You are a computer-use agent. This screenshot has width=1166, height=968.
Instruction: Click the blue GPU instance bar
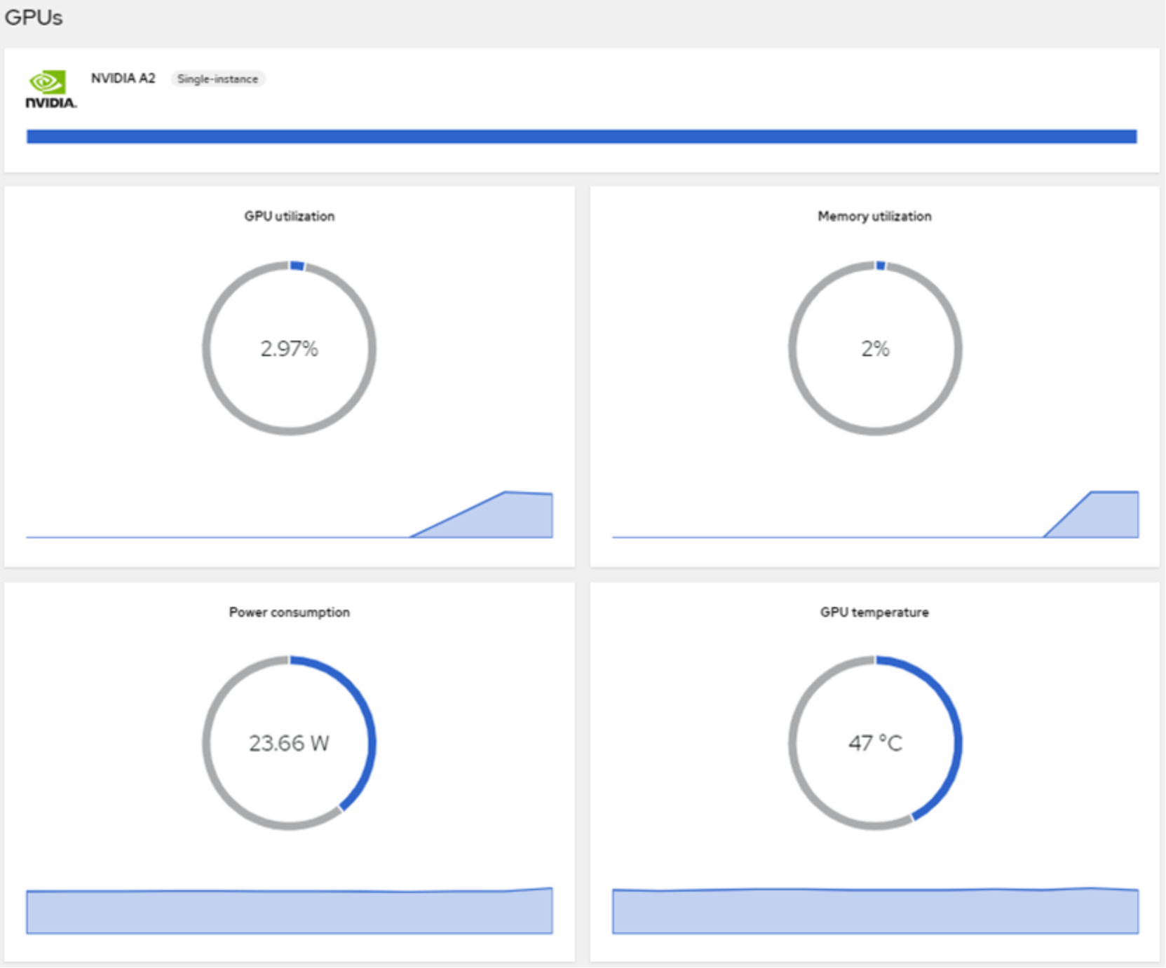(x=581, y=137)
